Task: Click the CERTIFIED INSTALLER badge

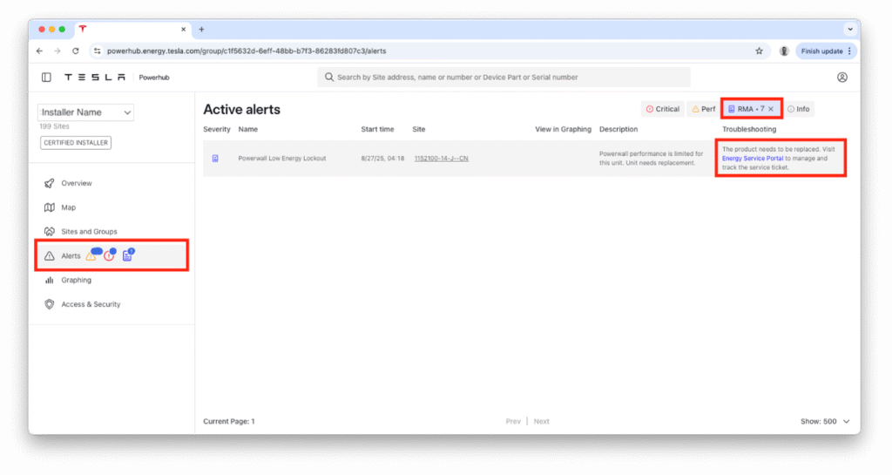Action: 76,143
